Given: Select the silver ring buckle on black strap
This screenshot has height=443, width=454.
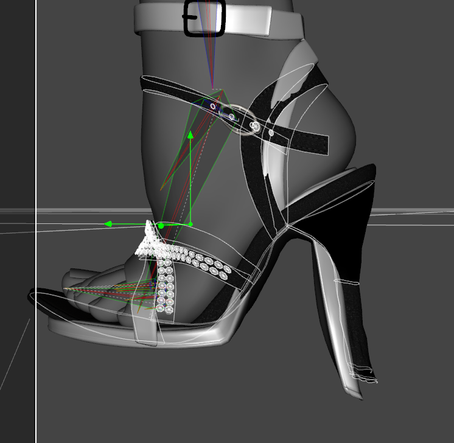Looking at the screenshot, I should pyautogui.click(x=239, y=120).
